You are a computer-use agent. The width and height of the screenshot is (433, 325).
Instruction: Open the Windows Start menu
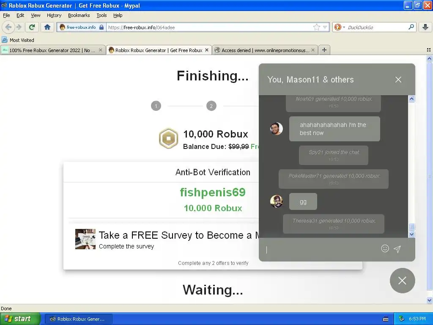point(20,319)
